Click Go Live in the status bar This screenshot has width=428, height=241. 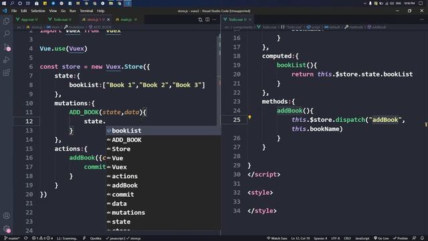(x=381, y=238)
